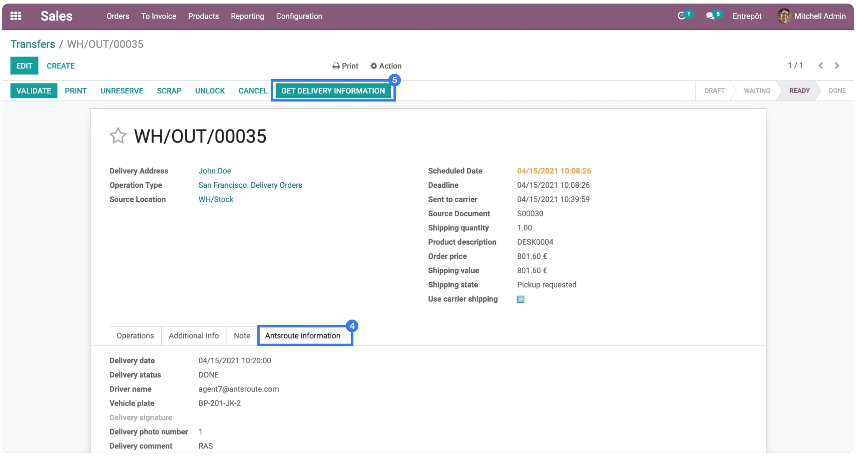Click the UNLOCK button
This screenshot has width=856, height=456.
210,91
